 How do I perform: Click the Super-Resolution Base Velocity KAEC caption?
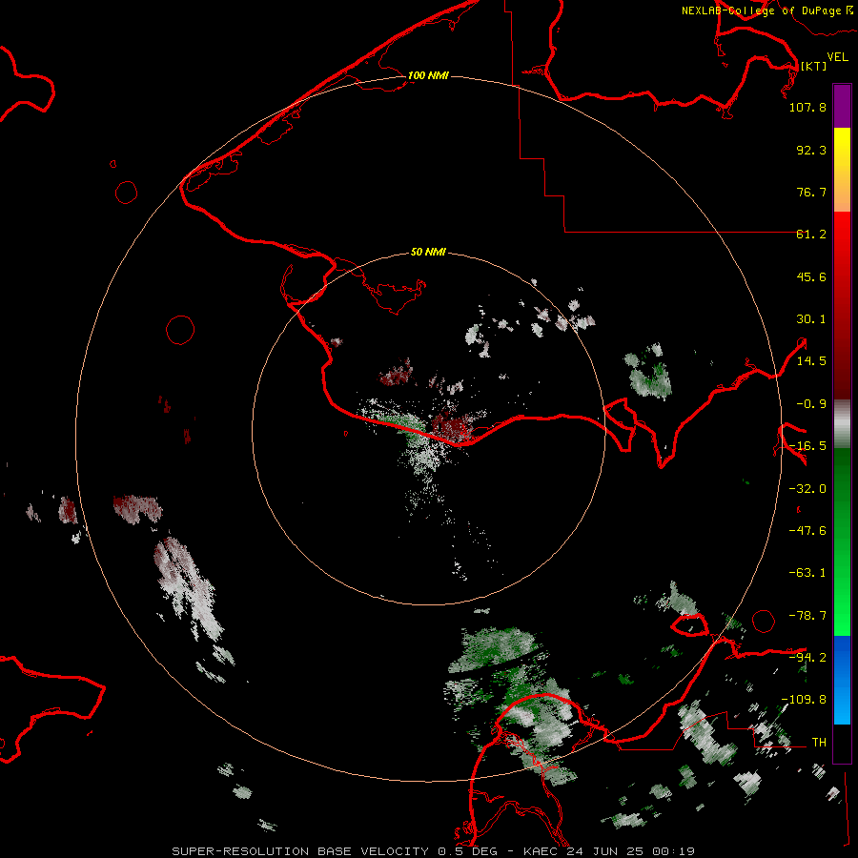click(434, 851)
